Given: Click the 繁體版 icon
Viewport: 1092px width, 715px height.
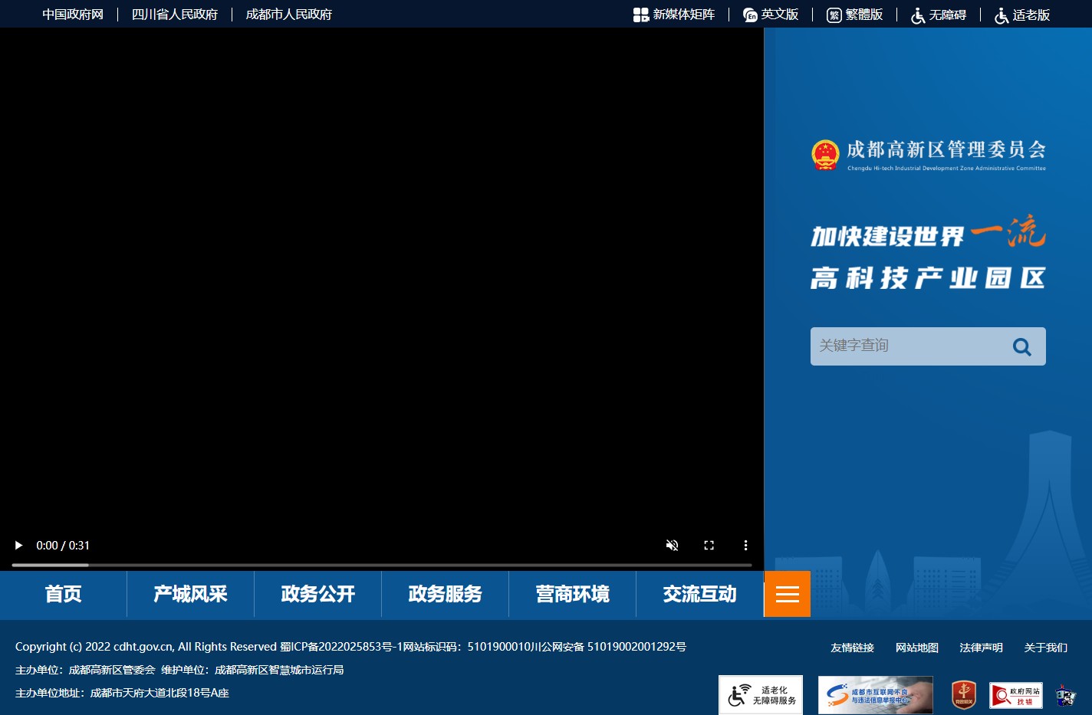Looking at the screenshot, I should tap(834, 15).
